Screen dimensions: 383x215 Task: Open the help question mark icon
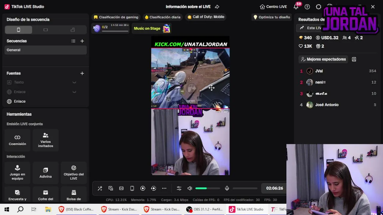307,7
